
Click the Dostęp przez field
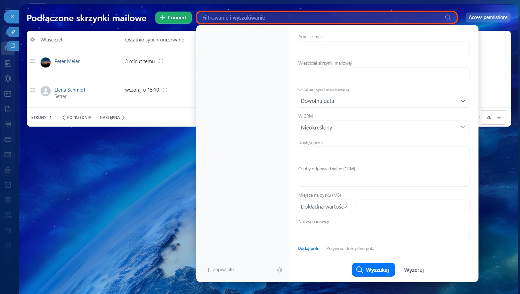click(x=384, y=154)
